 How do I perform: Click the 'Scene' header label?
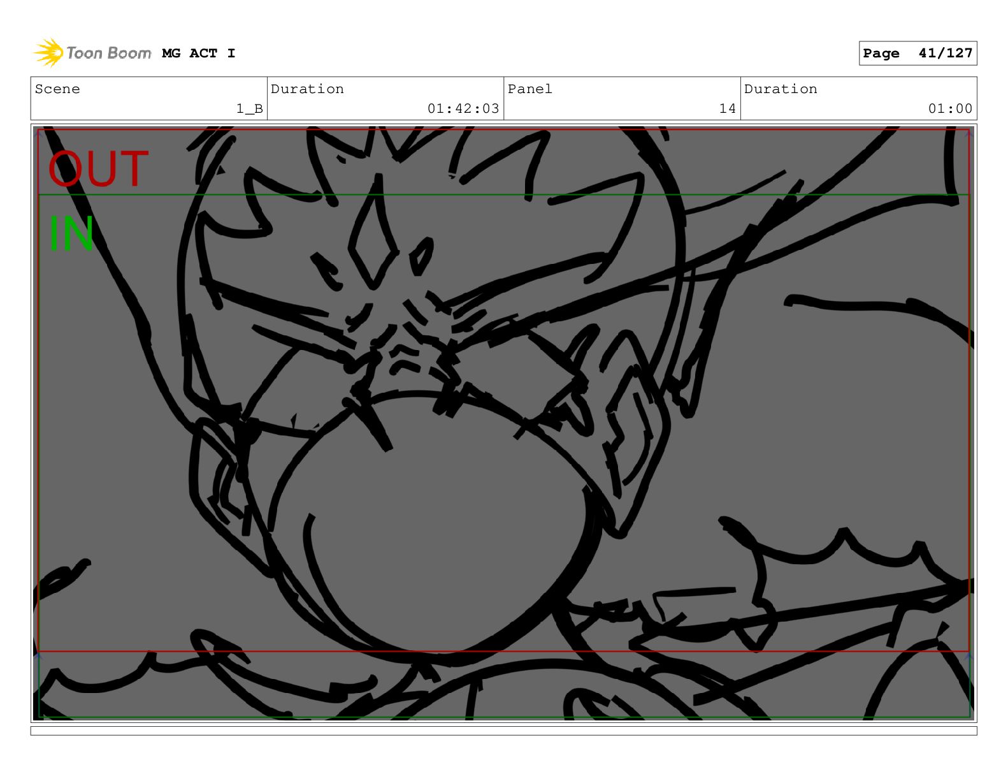pyautogui.click(x=57, y=89)
